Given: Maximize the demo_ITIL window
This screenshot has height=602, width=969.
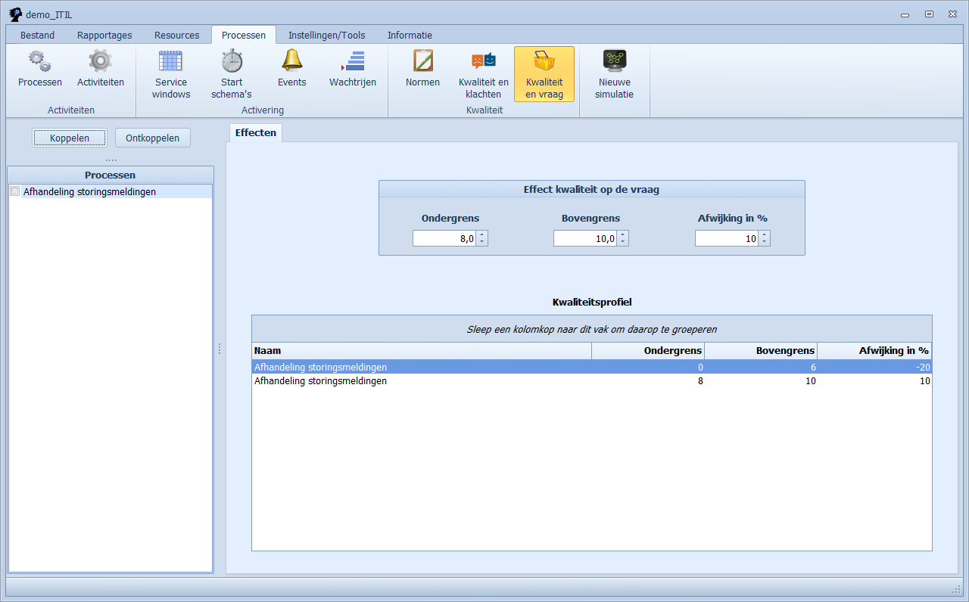Looking at the screenshot, I should (x=929, y=14).
